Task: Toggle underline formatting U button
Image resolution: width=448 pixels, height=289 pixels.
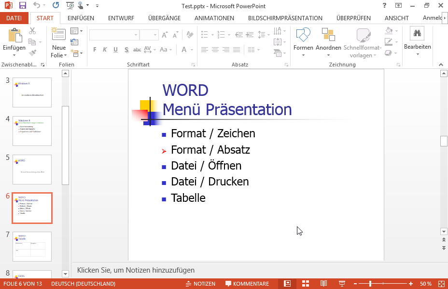Action: coord(115,50)
